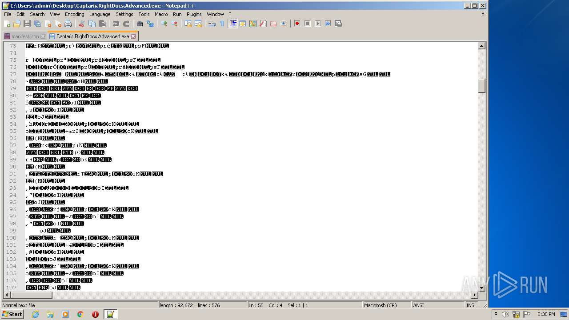Toggle Show All Characters pilcrow icon
The image size is (569, 320).
coord(222,24)
